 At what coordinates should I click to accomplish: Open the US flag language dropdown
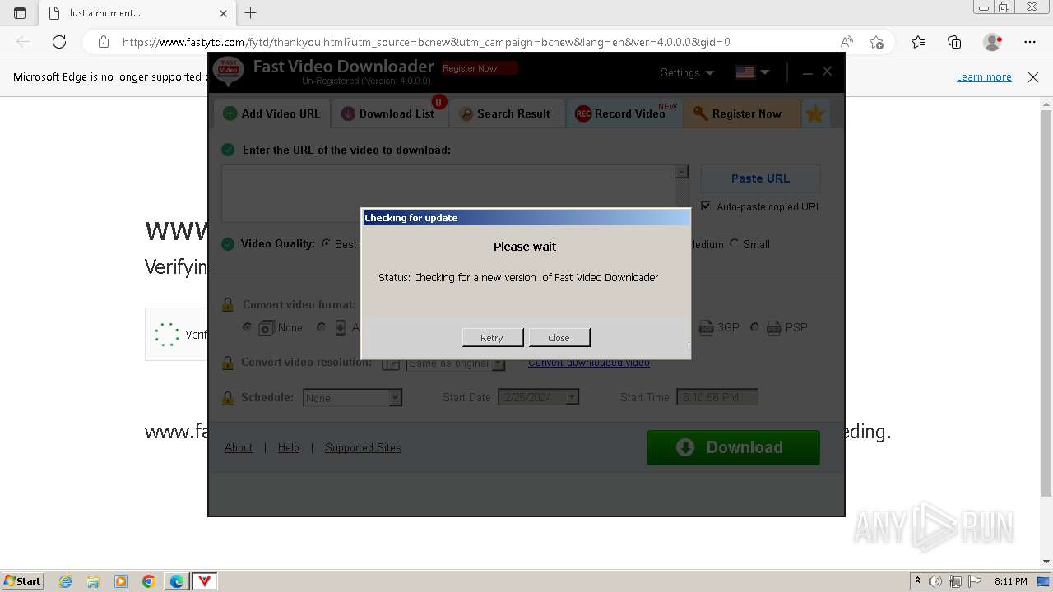click(x=752, y=72)
